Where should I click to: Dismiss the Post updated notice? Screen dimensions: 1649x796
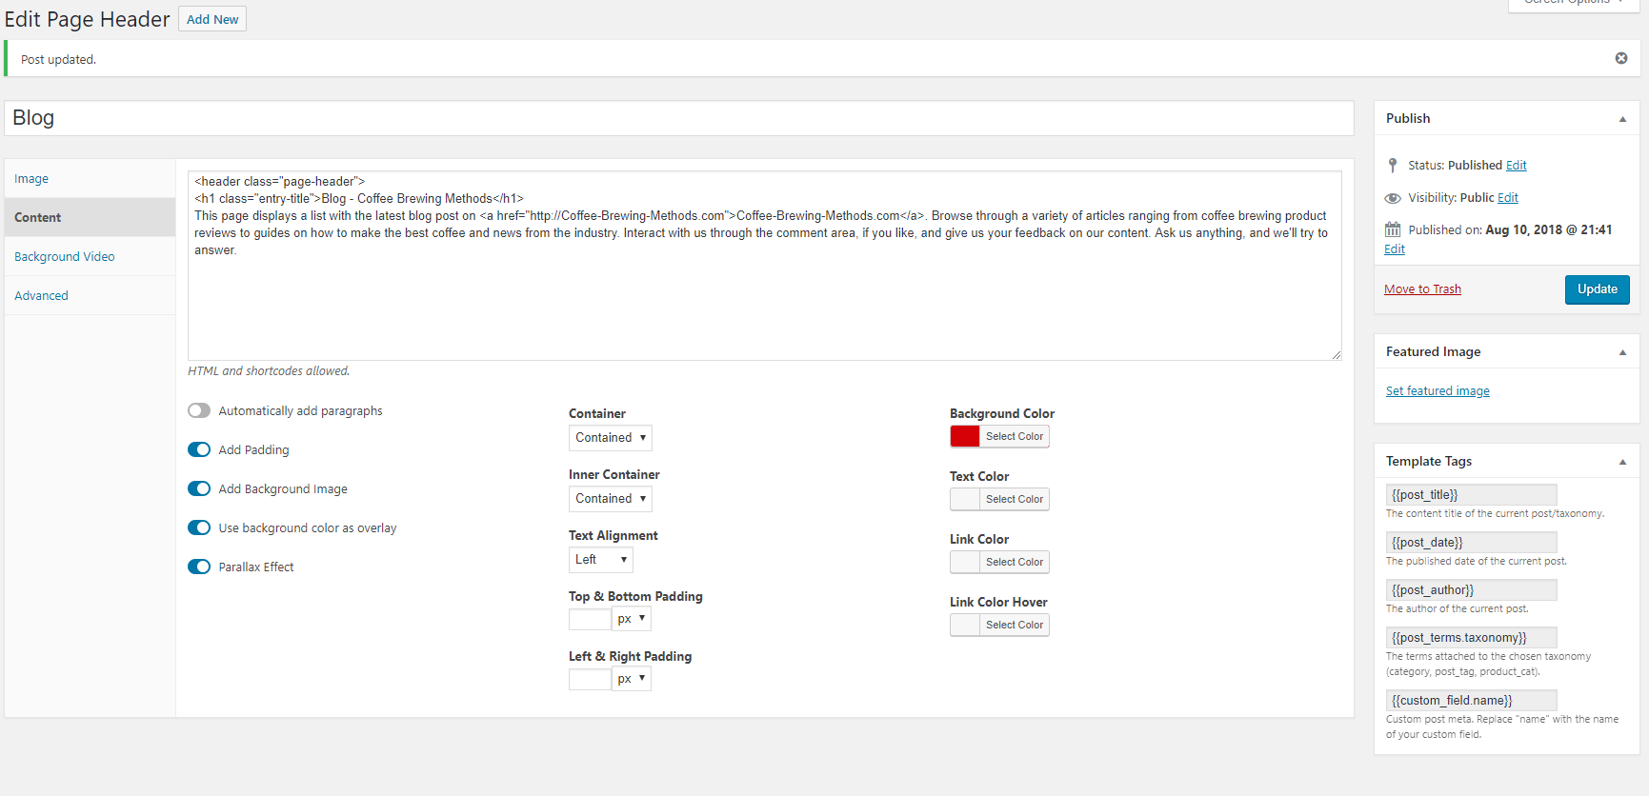[x=1621, y=58]
